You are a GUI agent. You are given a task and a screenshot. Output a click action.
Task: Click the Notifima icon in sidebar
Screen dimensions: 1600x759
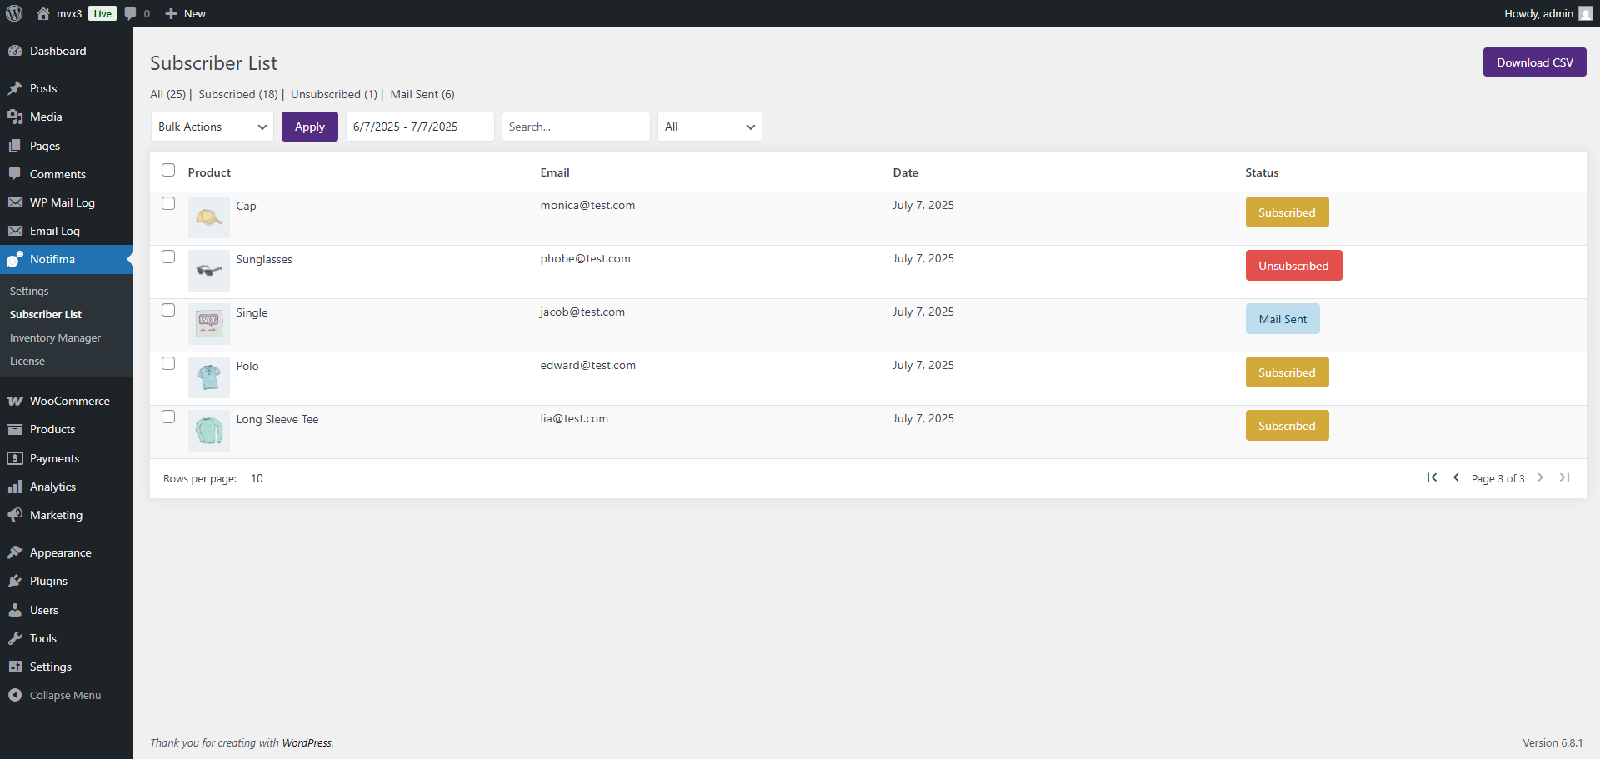pos(15,259)
